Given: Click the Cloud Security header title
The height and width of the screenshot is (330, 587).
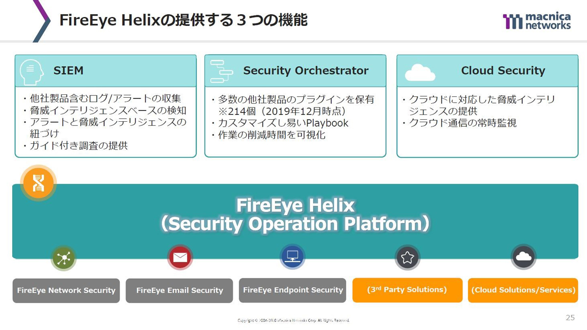Looking at the screenshot, I should (503, 70).
